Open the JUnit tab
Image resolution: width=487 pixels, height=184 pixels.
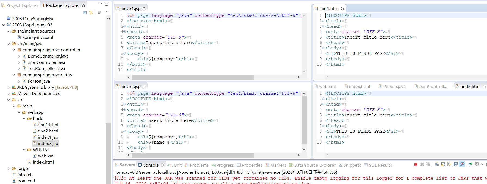(x=174, y=165)
